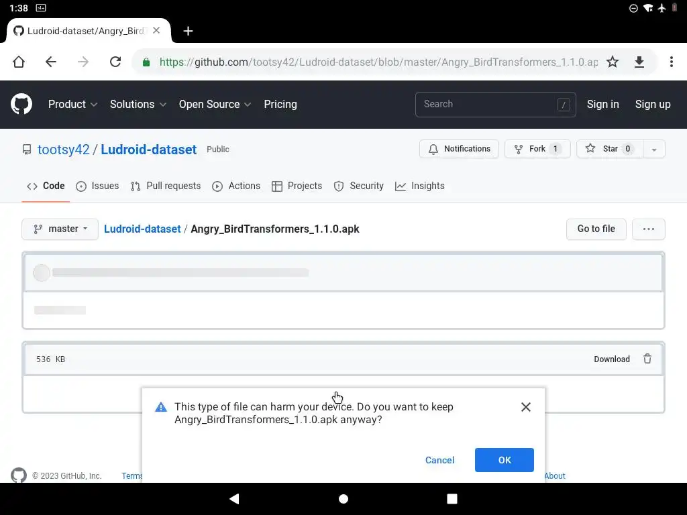Click the trash delete file icon
Viewport: 687px width, 515px height.
[647, 359]
